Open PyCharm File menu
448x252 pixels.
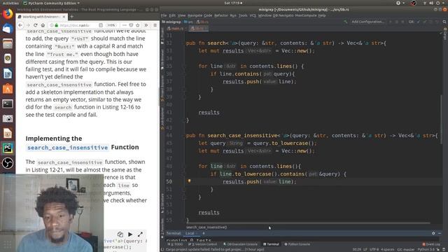click(164, 15)
